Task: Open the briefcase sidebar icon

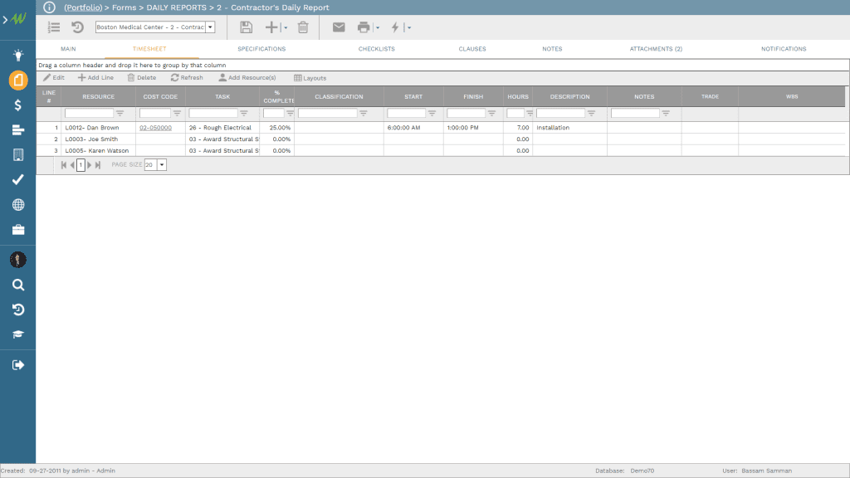Action: (18, 230)
